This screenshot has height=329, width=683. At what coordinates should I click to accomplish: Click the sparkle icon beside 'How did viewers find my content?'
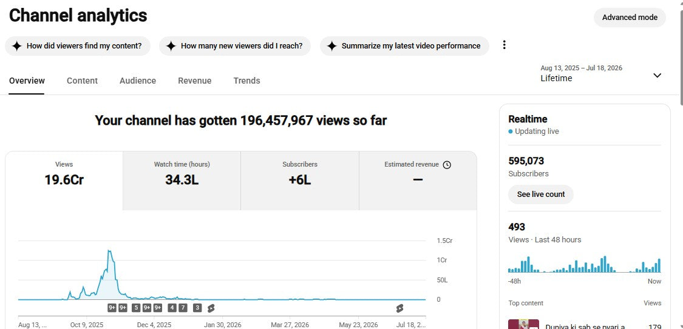click(16, 46)
